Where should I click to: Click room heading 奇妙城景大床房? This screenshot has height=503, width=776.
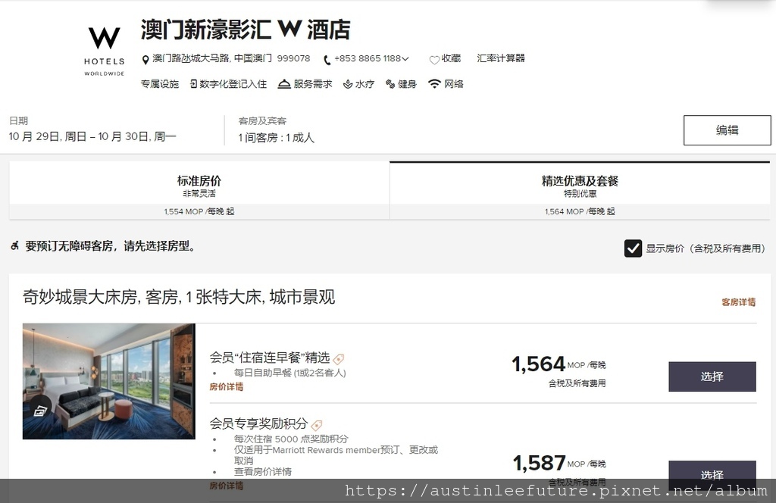179,297
